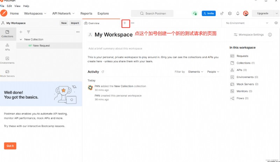Screen dimensions: 280x162
Task: Open the user avatar menu
Action: pos(246,13)
